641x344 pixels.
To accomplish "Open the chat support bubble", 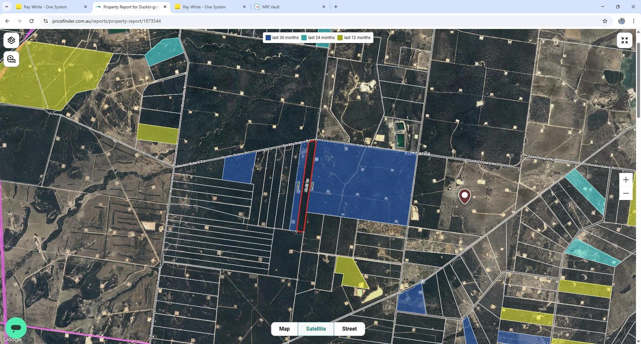I will (16, 328).
